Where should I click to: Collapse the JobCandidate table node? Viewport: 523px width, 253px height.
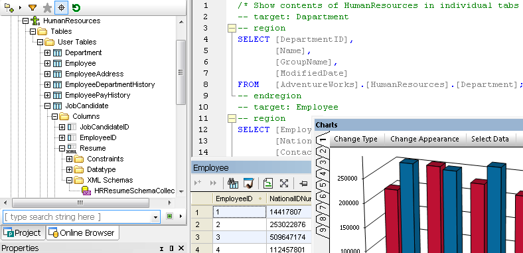47,106
